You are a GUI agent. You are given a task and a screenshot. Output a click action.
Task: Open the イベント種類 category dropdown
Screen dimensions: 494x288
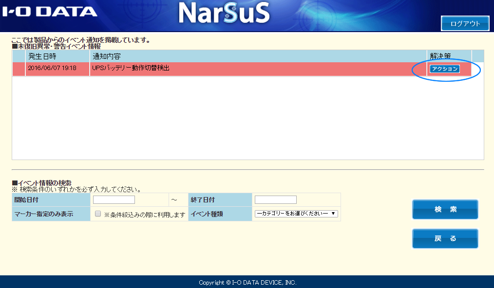coord(296,214)
